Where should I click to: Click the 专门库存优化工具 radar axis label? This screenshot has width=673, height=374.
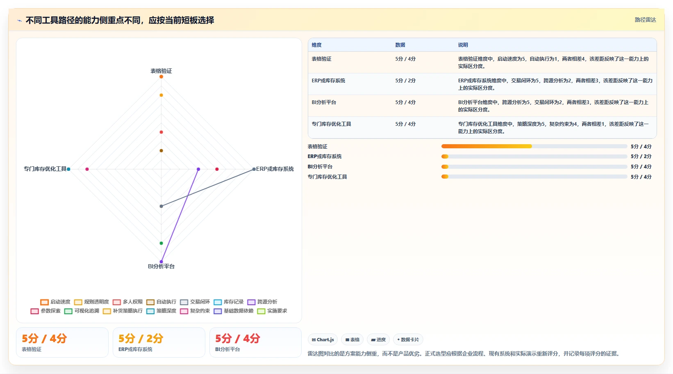(x=45, y=169)
